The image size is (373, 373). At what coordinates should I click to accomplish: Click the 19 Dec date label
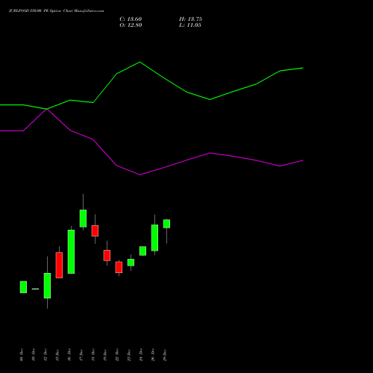pyautogui.click(x=105, y=355)
